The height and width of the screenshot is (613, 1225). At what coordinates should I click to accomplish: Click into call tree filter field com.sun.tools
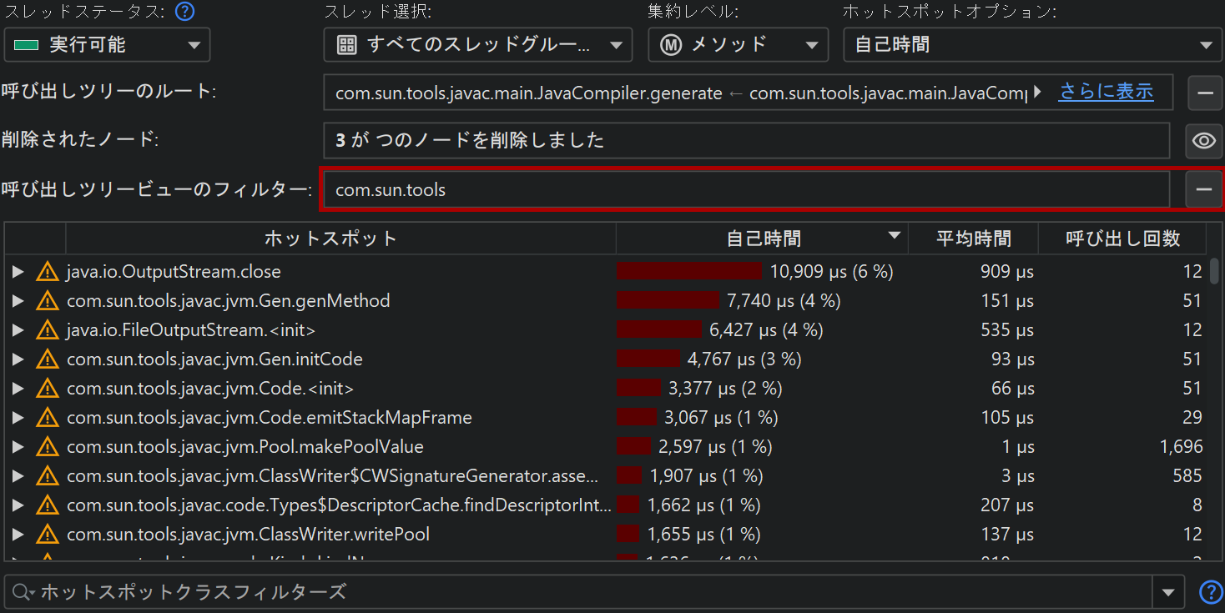tap(745, 190)
